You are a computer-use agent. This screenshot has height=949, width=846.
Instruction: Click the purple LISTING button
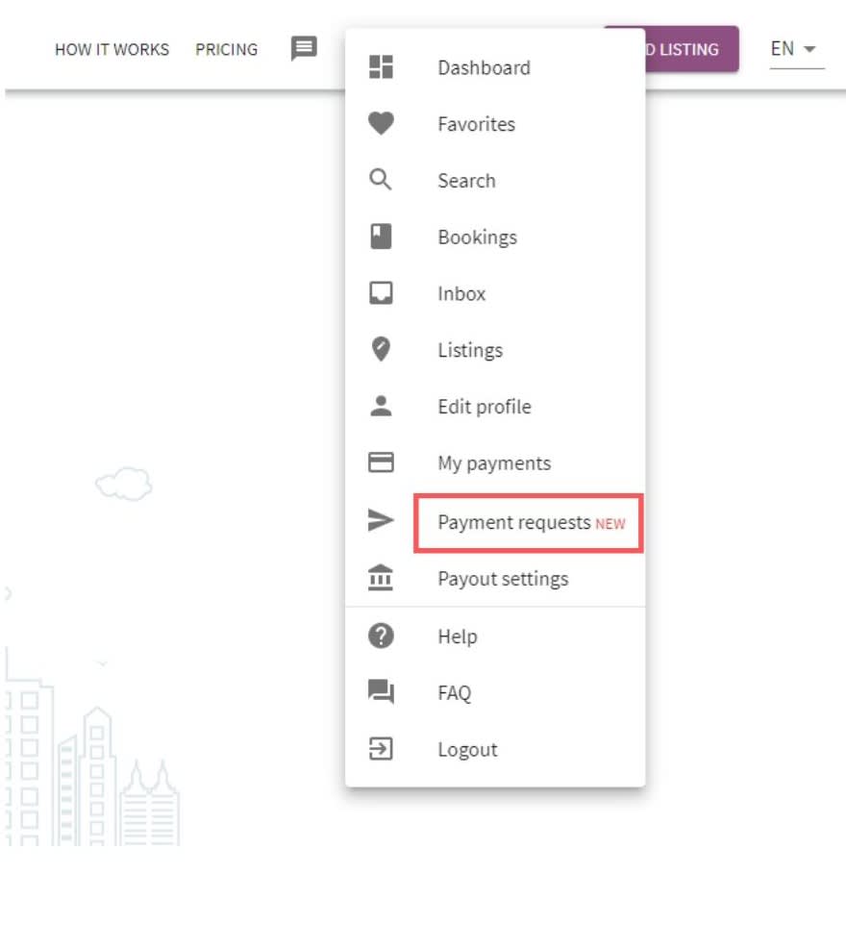[691, 49]
